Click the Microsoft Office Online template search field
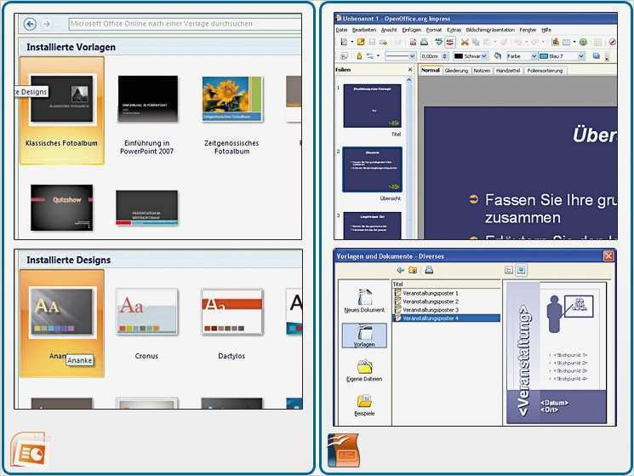 pyautogui.click(x=185, y=24)
